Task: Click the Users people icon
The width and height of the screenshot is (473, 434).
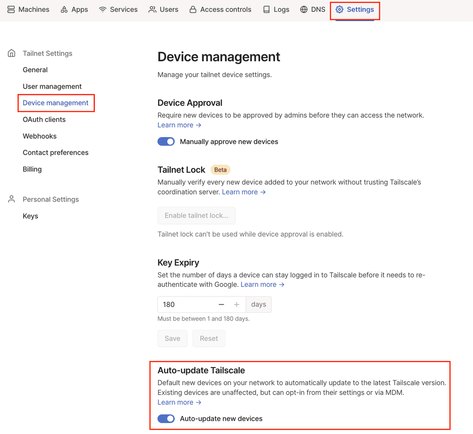Action: [152, 9]
